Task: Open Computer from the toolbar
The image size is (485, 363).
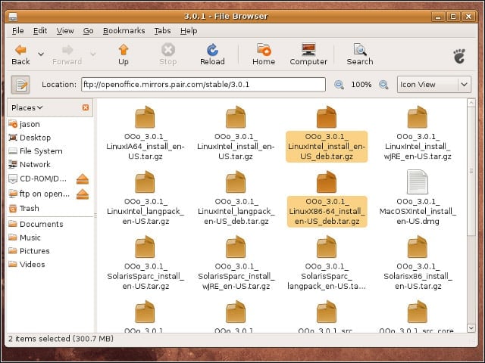Action: (308, 54)
